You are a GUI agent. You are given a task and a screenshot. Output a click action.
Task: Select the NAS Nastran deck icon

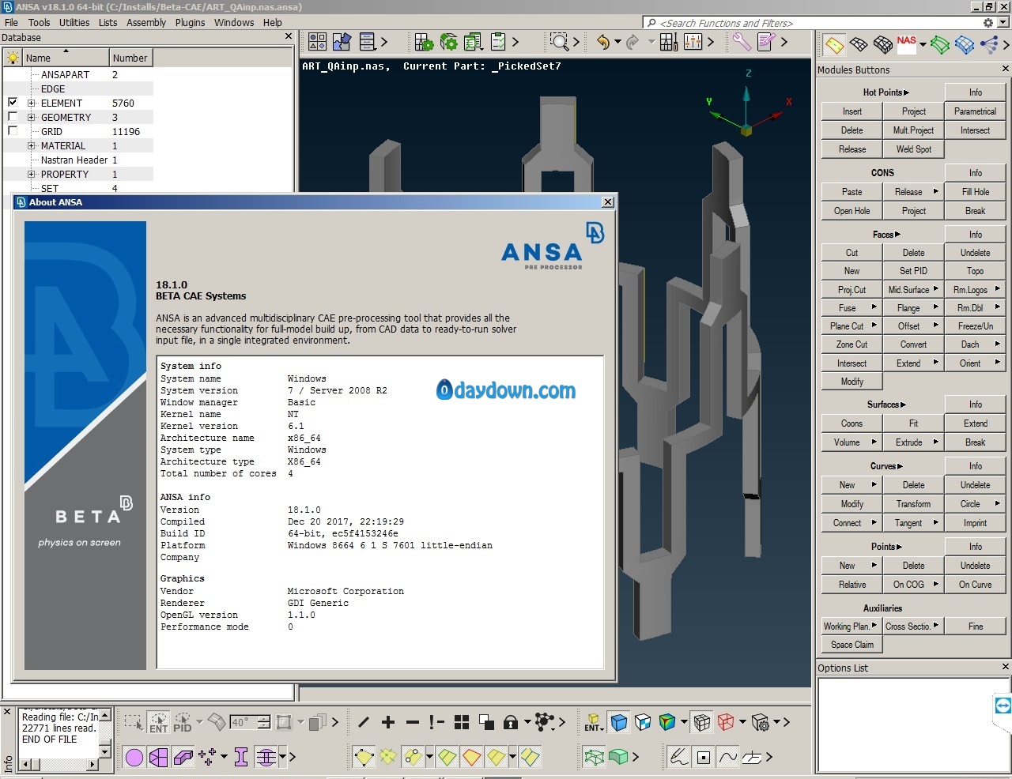(x=906, y=44)
